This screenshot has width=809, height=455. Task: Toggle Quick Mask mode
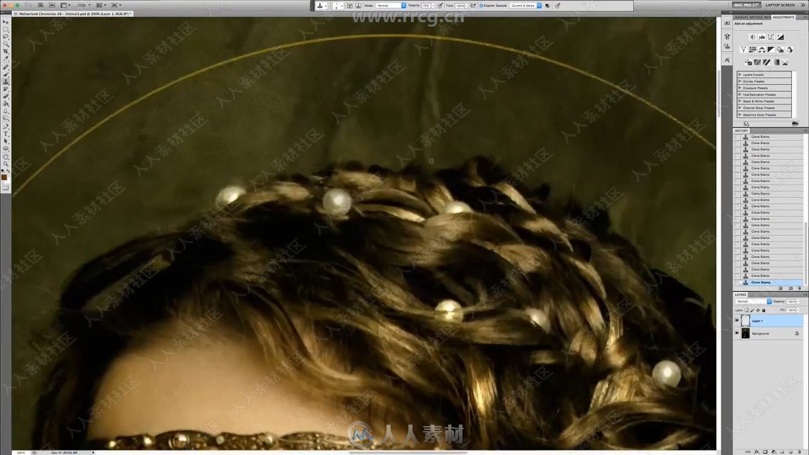tap(6, 188)
